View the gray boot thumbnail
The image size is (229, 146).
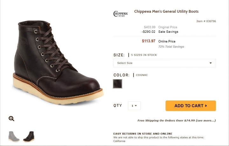(x=14, y=136)
